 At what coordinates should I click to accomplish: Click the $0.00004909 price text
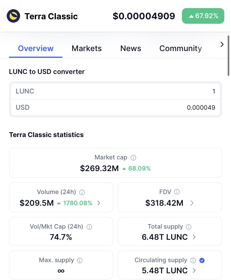click(x=144, y=16)
